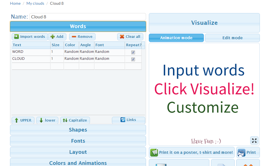Click the Print button label
The width and height of the screenshot is (266, 166).
pyautogui.click(x=251, y=152)
